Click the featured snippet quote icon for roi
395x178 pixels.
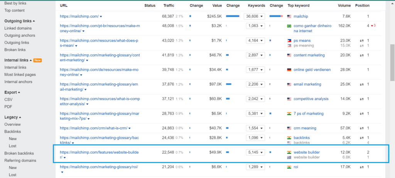pos(362,167)
